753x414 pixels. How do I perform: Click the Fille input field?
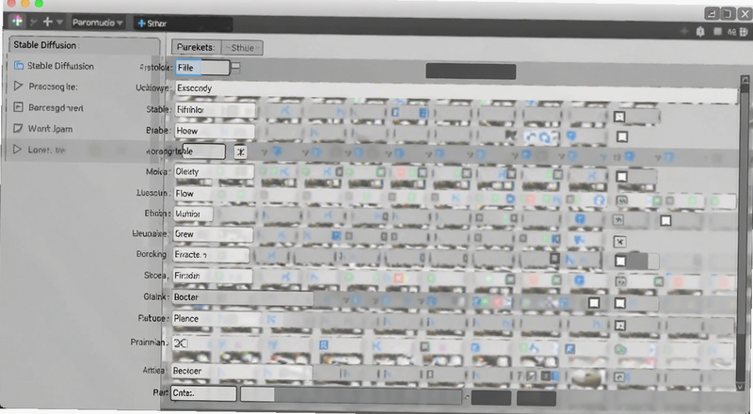point(202,67)
